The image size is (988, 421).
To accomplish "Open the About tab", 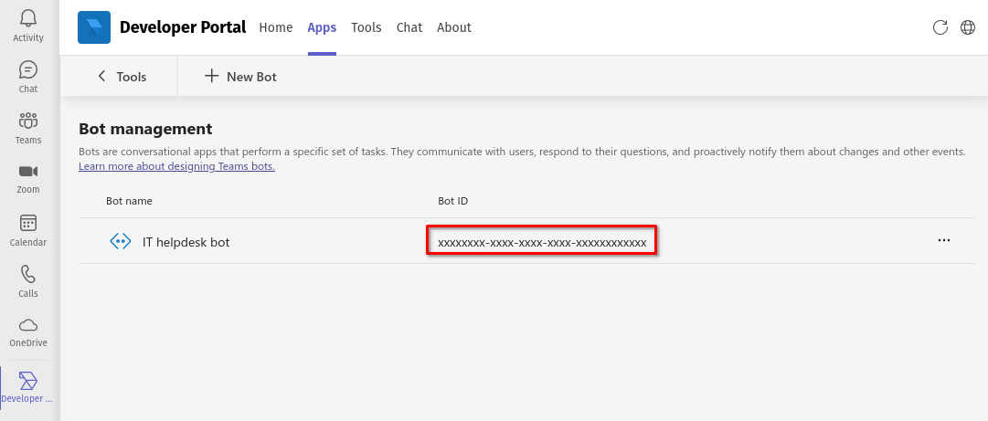I will (x=453, y=27).
